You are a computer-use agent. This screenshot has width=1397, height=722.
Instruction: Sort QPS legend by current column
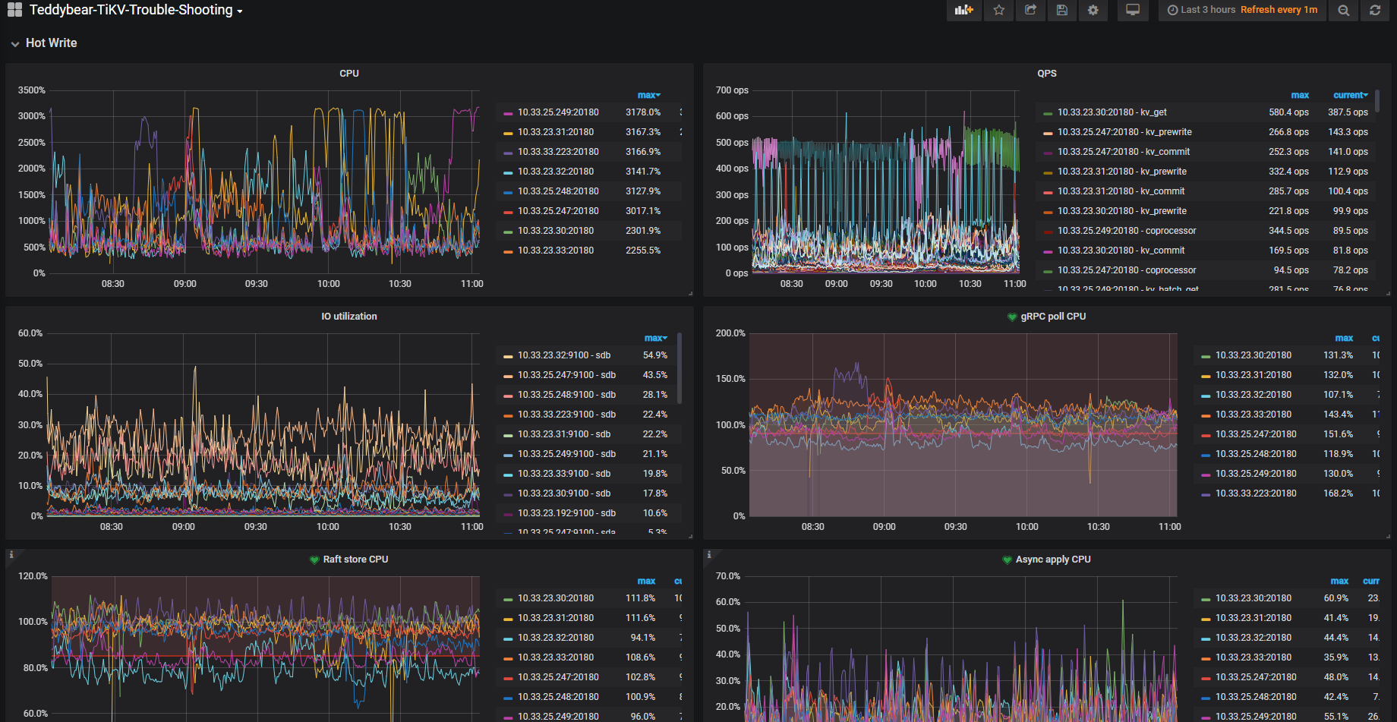click(1349, 95)
